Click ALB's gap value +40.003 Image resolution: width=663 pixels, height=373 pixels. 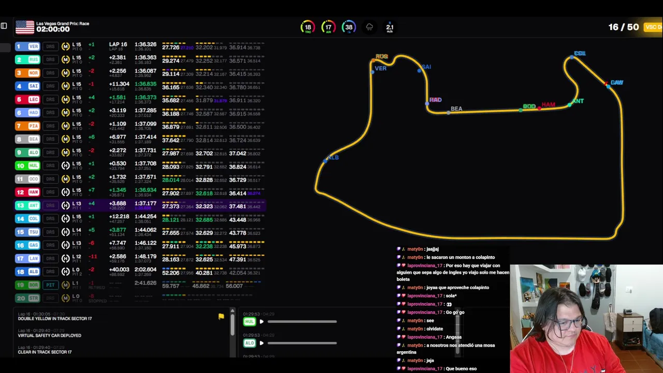pyautogui.click(x=119, y=269)
